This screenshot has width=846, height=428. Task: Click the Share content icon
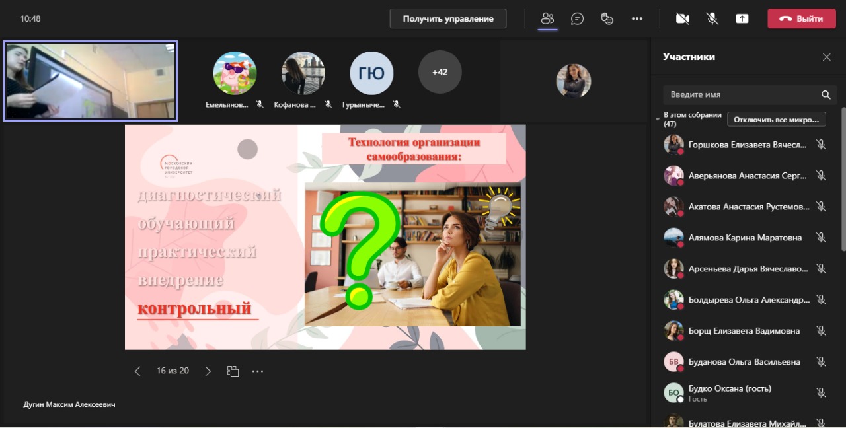coord(742,18)
